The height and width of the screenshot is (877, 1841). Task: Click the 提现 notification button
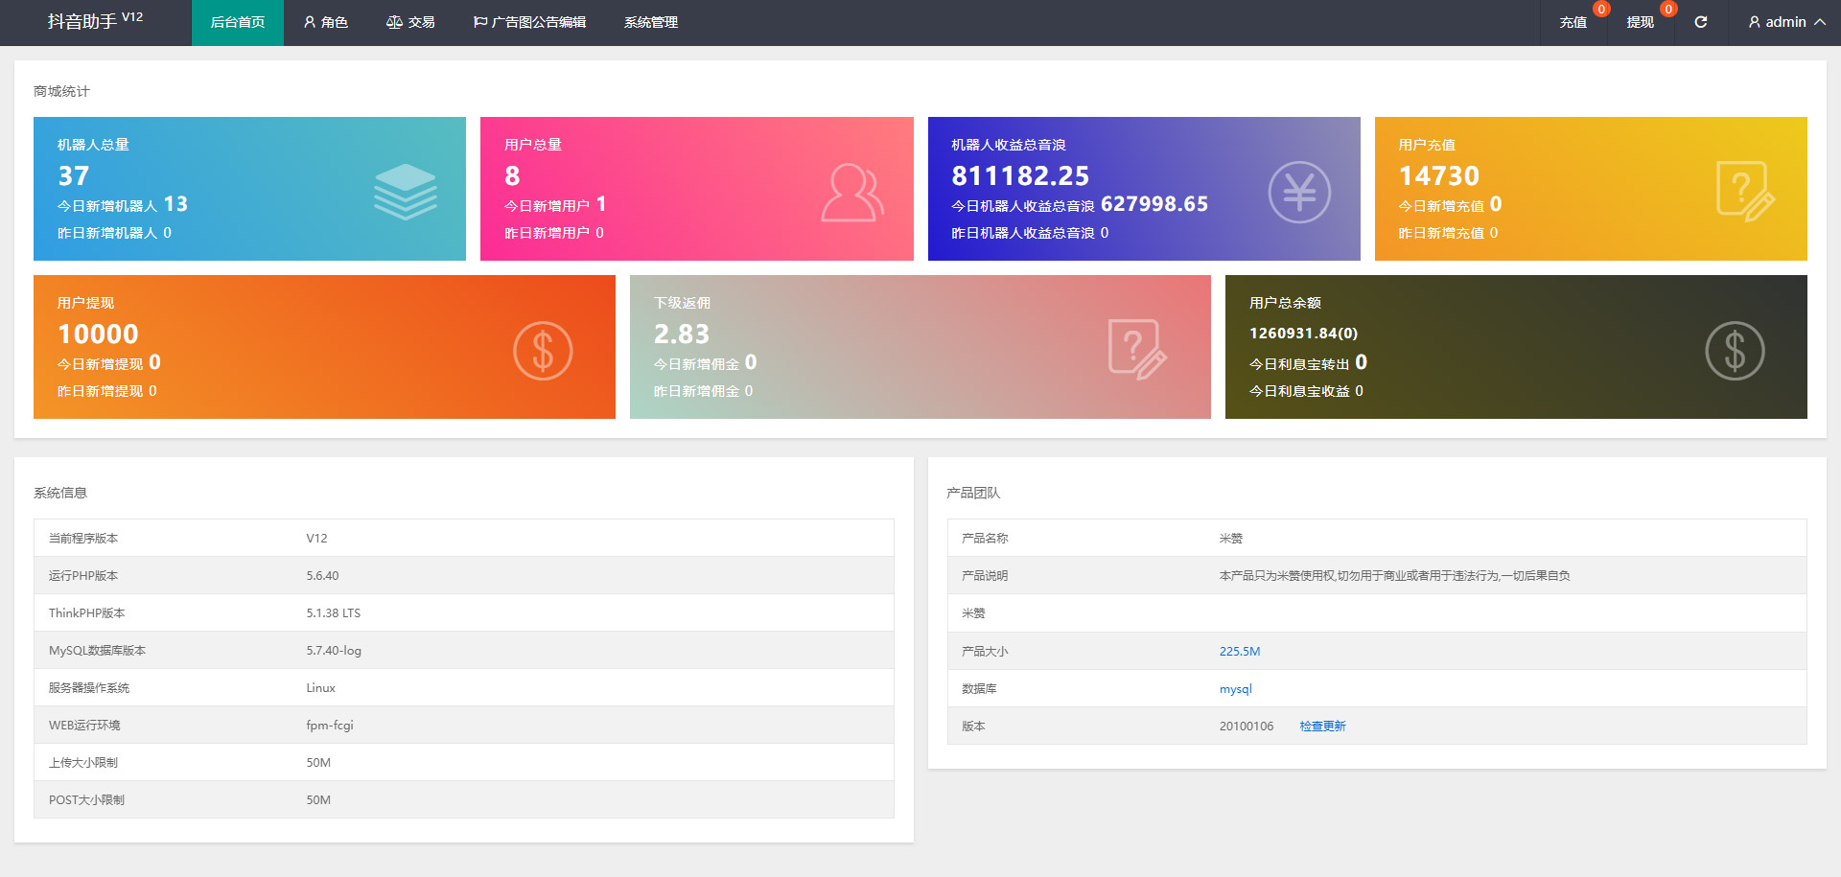pos(1640,22)
